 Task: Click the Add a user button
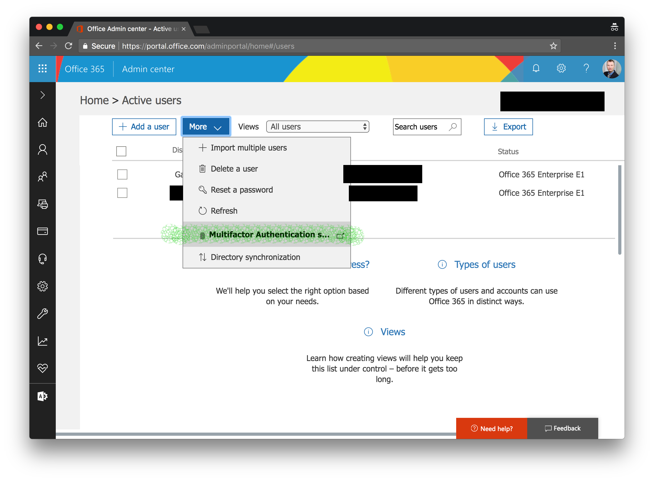(144, 127)
